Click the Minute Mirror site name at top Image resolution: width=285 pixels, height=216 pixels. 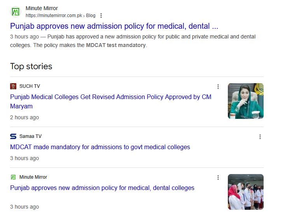[x=42, y=8]
